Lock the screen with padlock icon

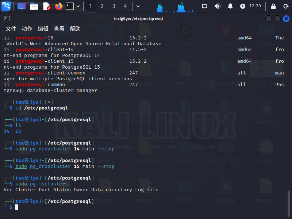273,6
